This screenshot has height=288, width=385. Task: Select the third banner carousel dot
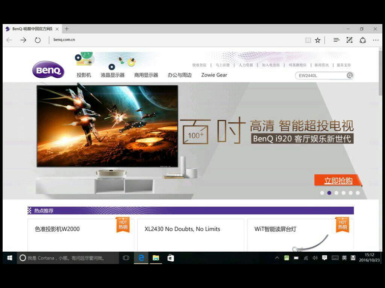click(x=336, y=193)
